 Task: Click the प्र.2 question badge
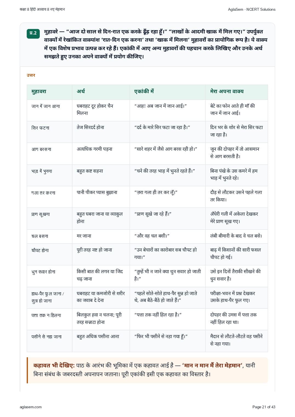click(x=33, y=33)
